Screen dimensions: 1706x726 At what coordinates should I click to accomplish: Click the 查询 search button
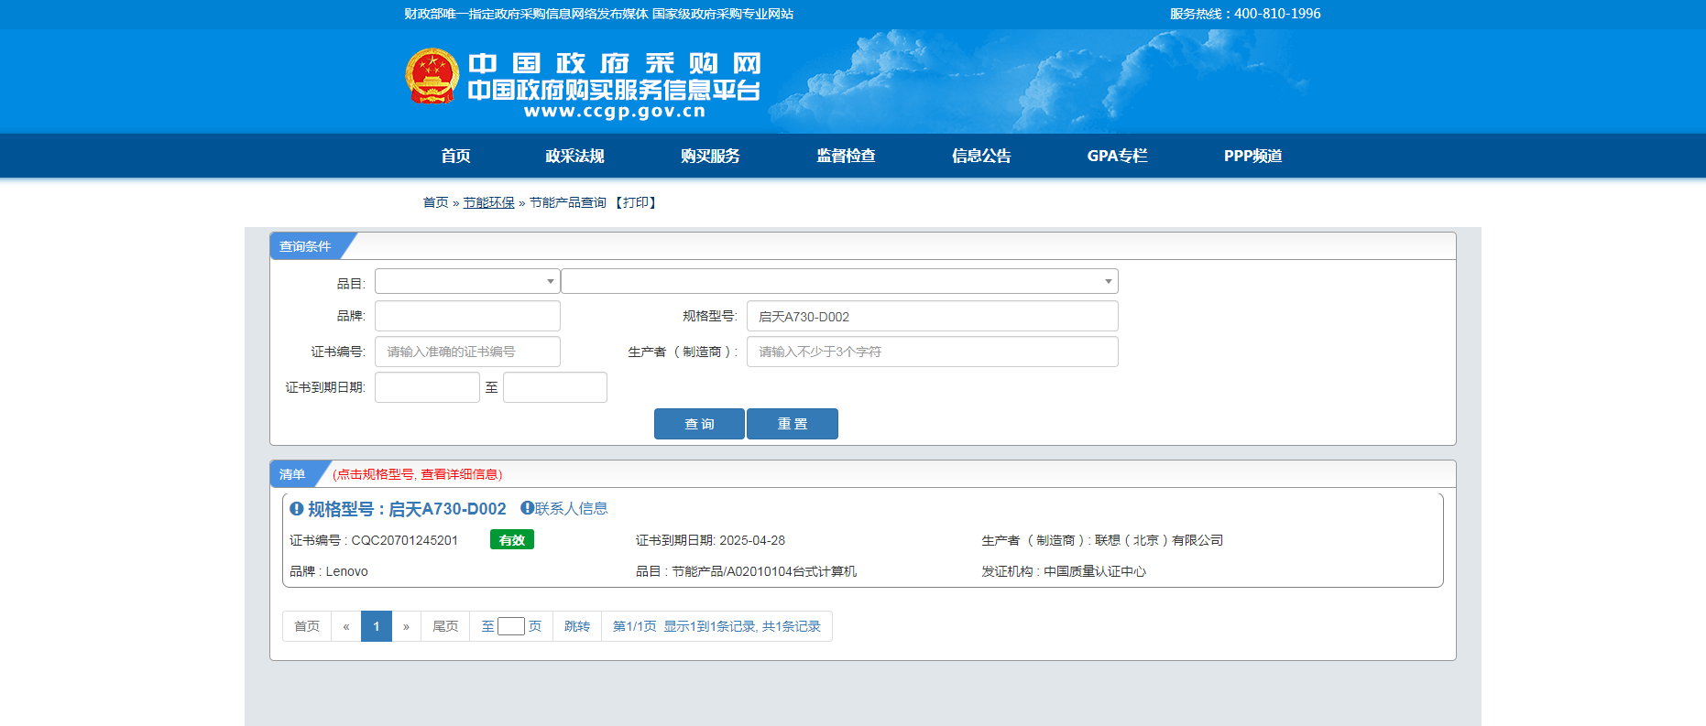click(x=699, y=424)
